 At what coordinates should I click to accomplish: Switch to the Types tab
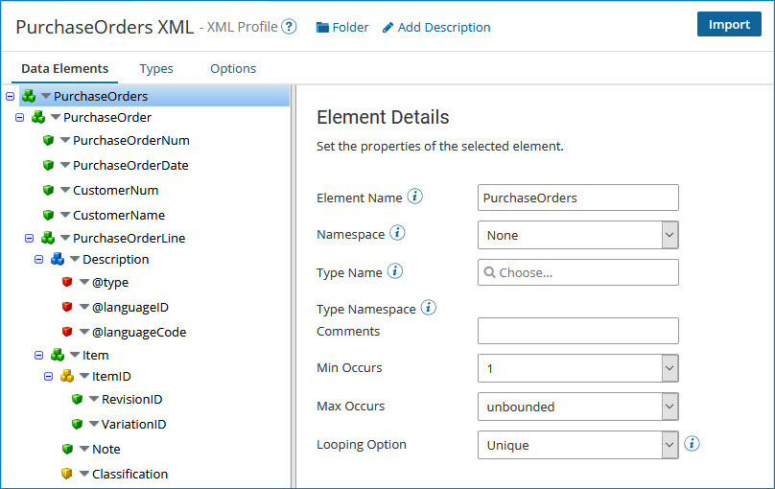pos(156,68)
